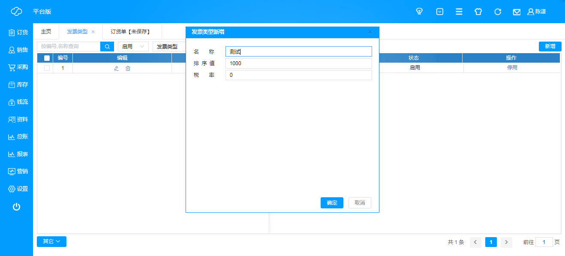Expand the 其它 dropdown button
Image resolution: width=565 pixels, height=256 pixels.
(51, 242)
